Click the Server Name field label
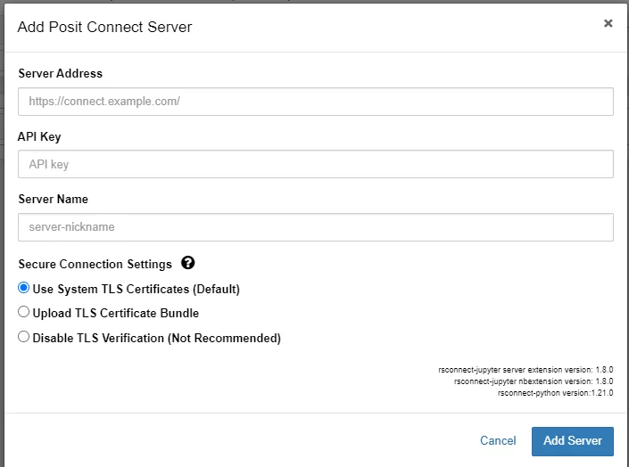The image size is (629, 467). 53,199
